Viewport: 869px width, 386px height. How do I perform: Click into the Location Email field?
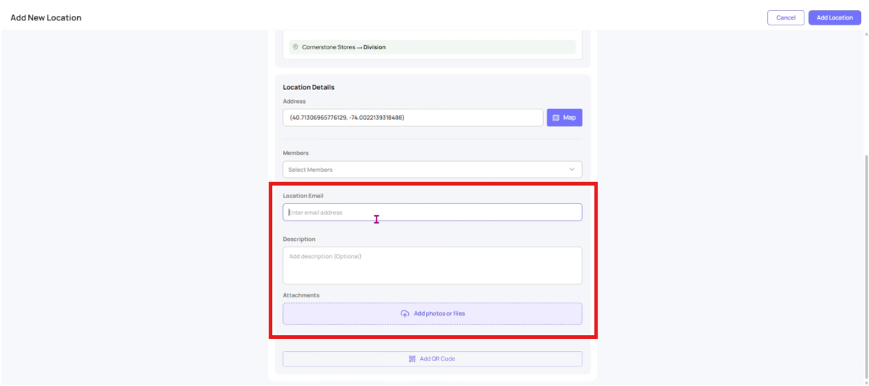[432, 213]
